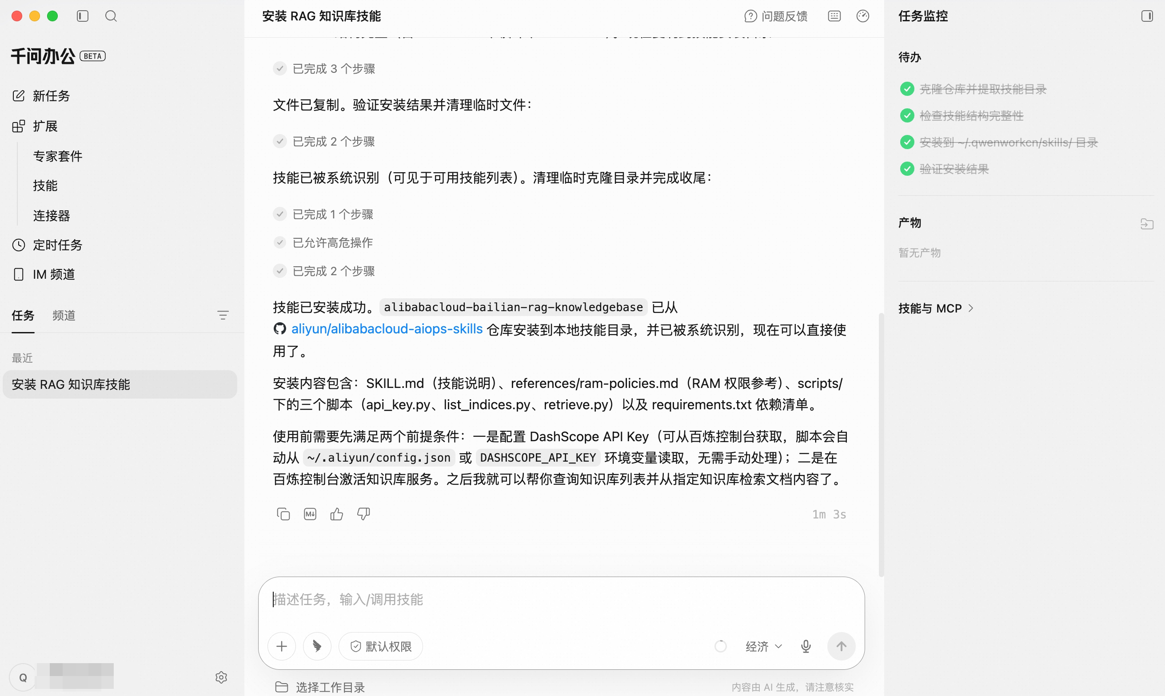
Task: Click the ~/.aliyun/config.json code label
Action: 379,458
